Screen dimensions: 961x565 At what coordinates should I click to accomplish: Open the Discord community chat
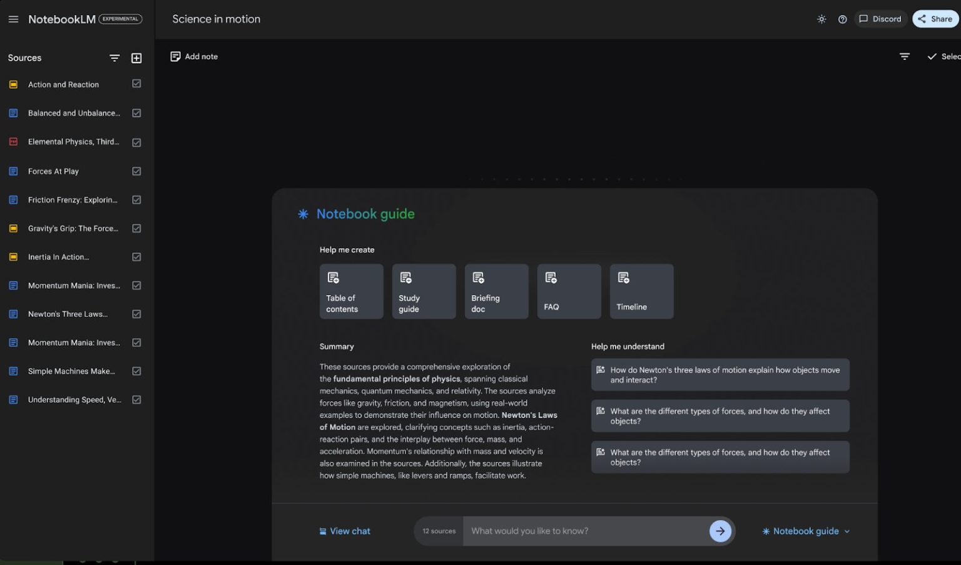(x=880, y=19)
